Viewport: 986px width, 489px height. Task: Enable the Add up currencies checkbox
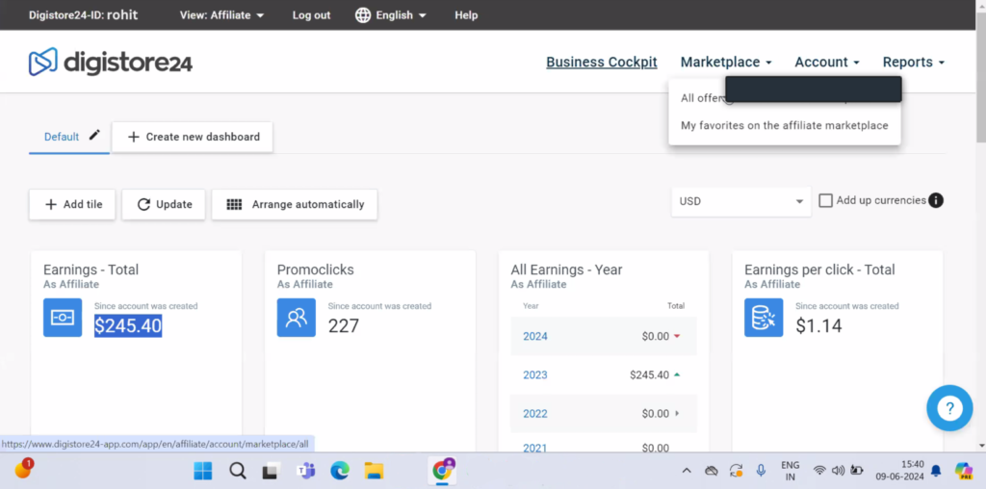[825, 201]
